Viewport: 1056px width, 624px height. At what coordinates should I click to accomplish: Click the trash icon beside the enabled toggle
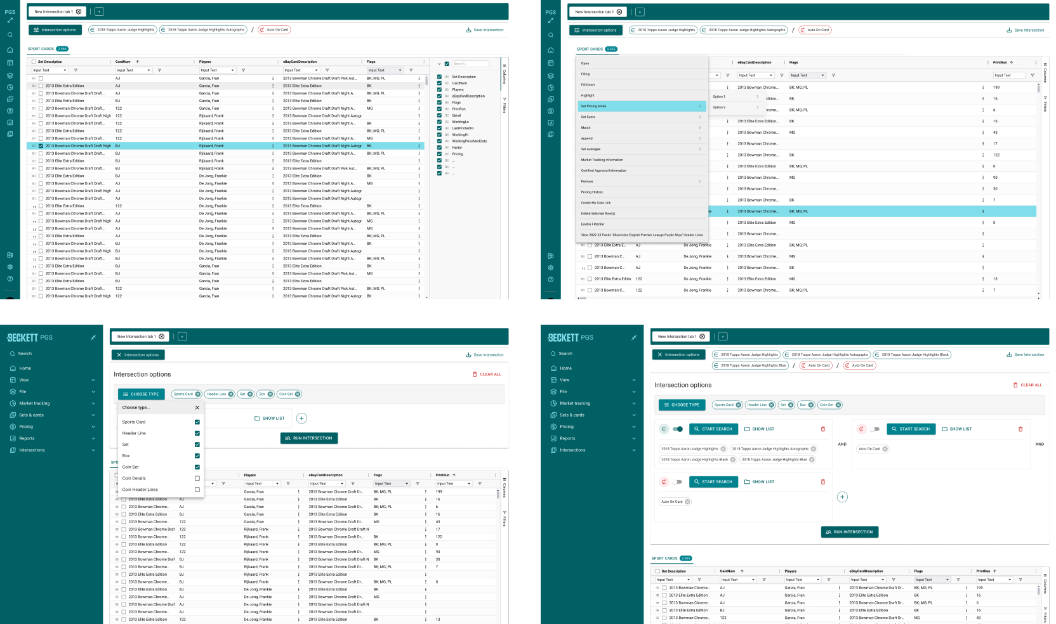point(823,429)
